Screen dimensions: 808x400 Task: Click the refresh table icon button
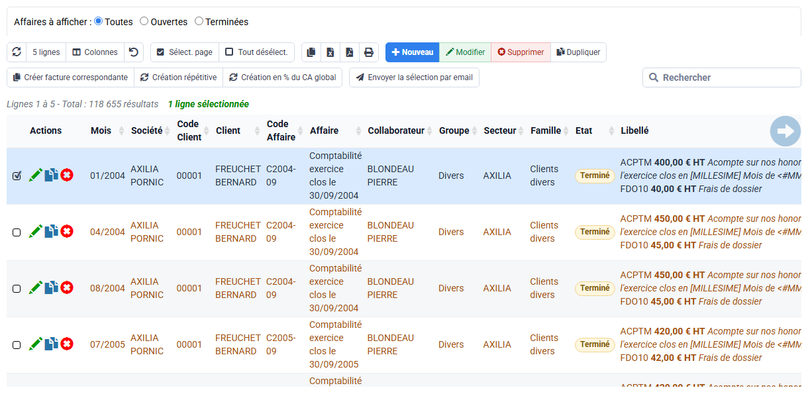17,52
